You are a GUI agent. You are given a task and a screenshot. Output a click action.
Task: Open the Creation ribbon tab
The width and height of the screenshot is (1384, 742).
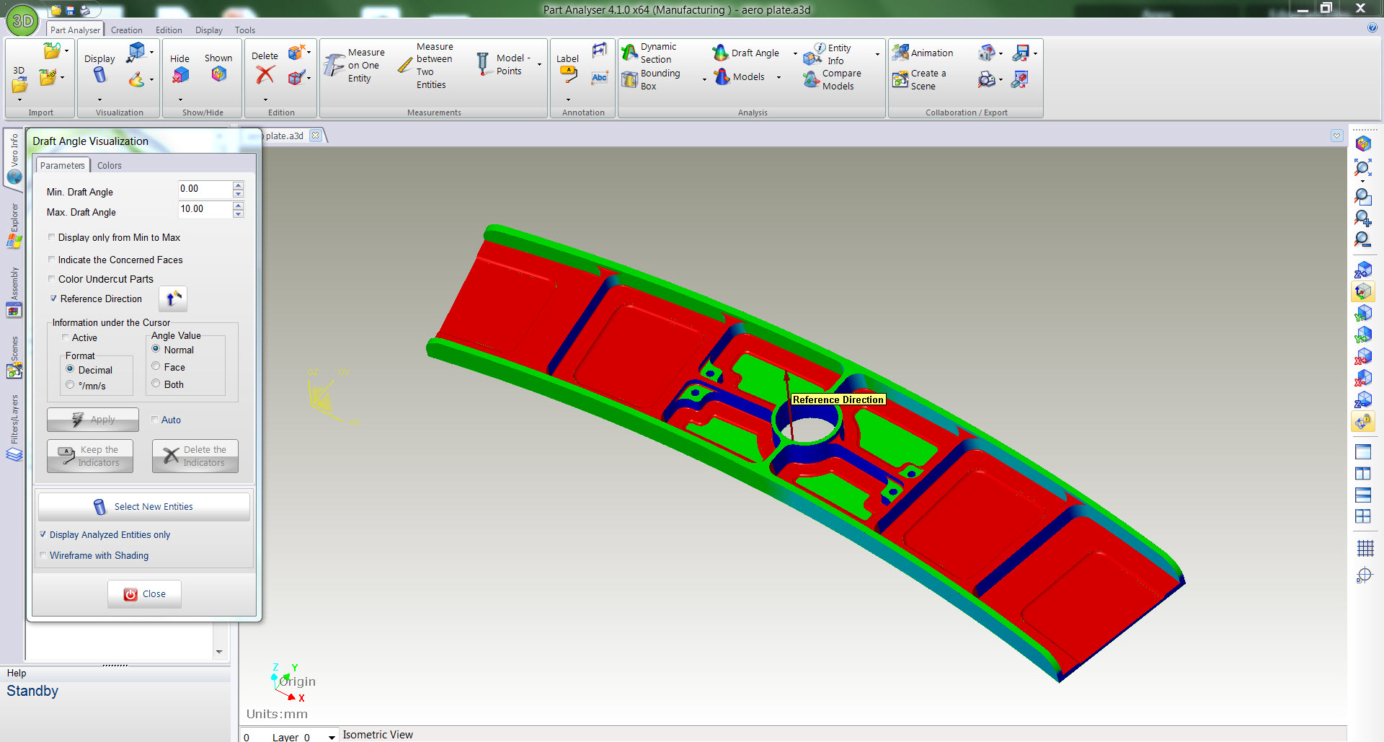126,30
